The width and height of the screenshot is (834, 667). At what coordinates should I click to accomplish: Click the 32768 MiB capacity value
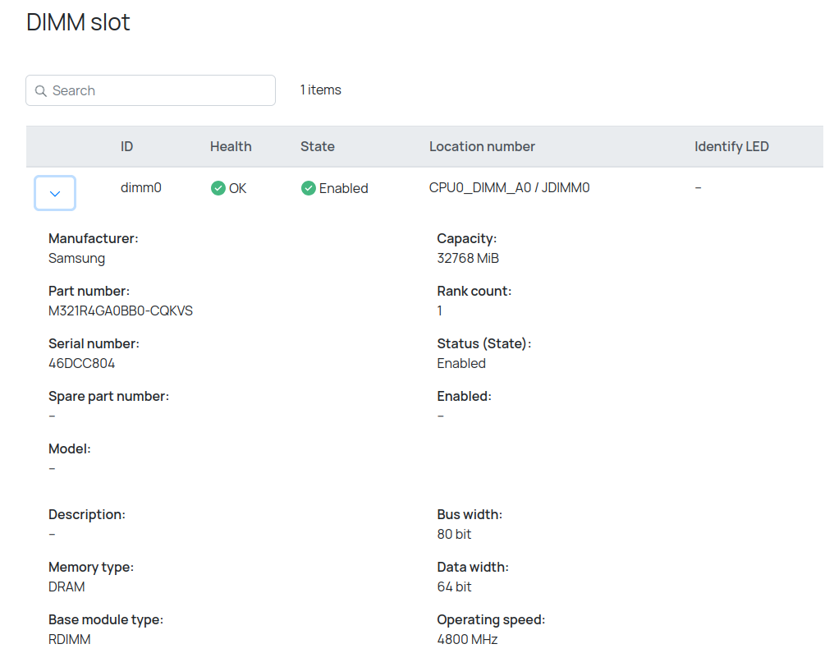coord(468,258)
